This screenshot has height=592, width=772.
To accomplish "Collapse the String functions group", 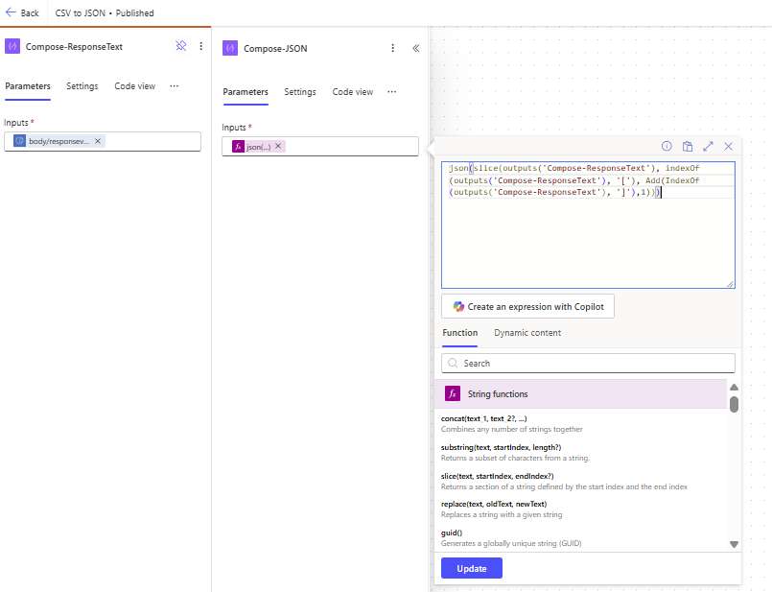I will tap(580, 394).
